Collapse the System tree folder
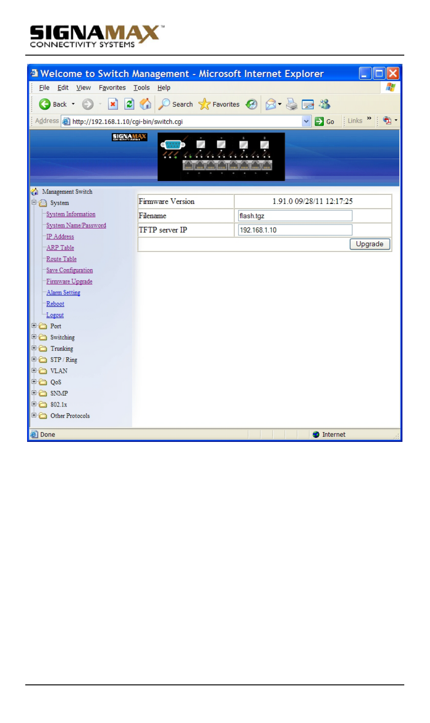This screenshot has height=723, width=430. (34, 203)
